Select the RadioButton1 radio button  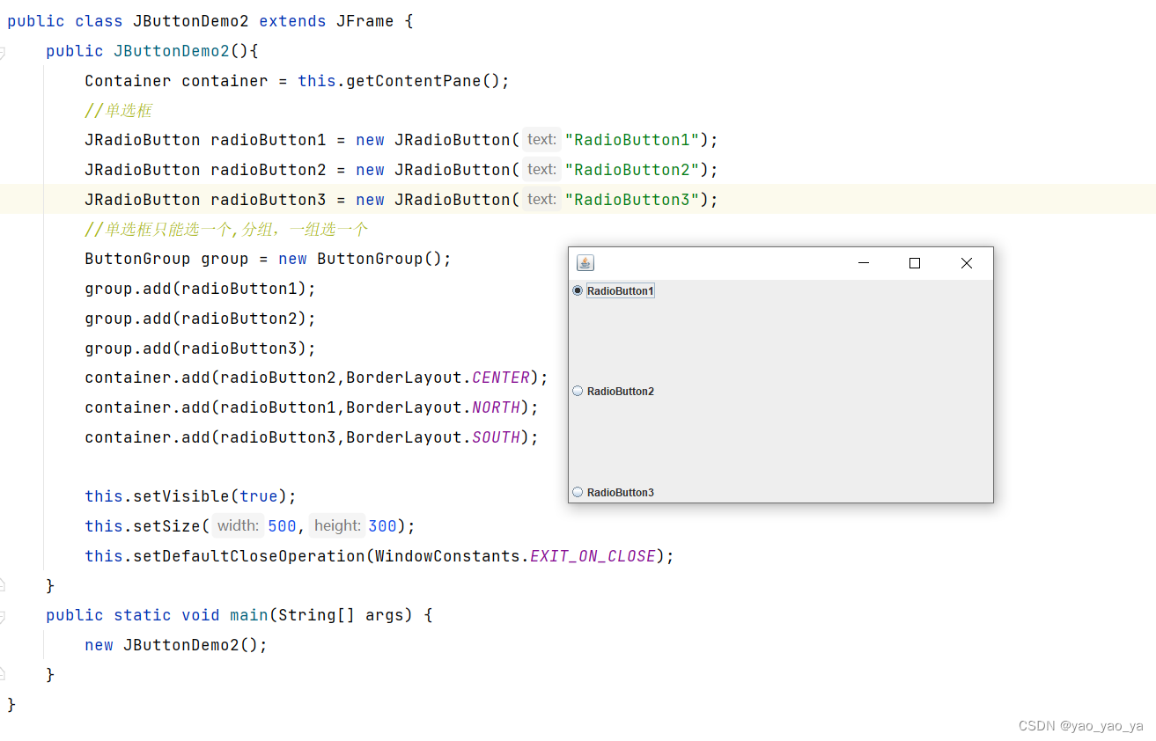point(578,290)
